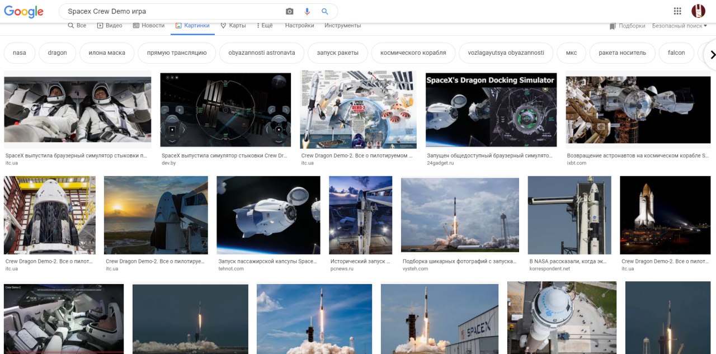Open the dev.by docking simulator screenshot
Screen dimensions: 716x354
[x=225, y=110]
